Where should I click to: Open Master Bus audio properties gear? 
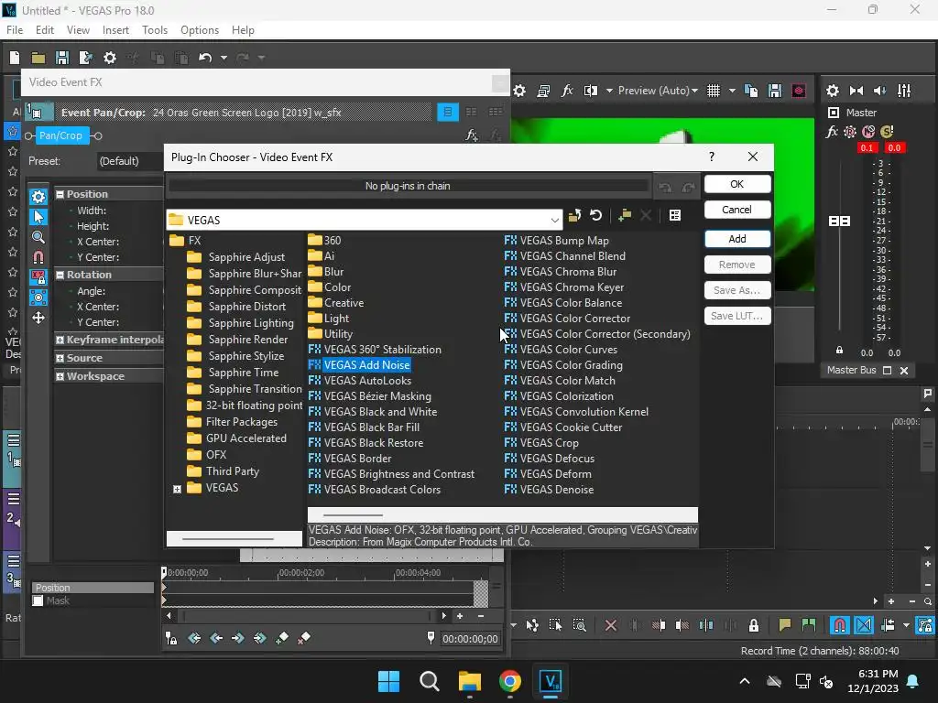click(x=832, y=91)
